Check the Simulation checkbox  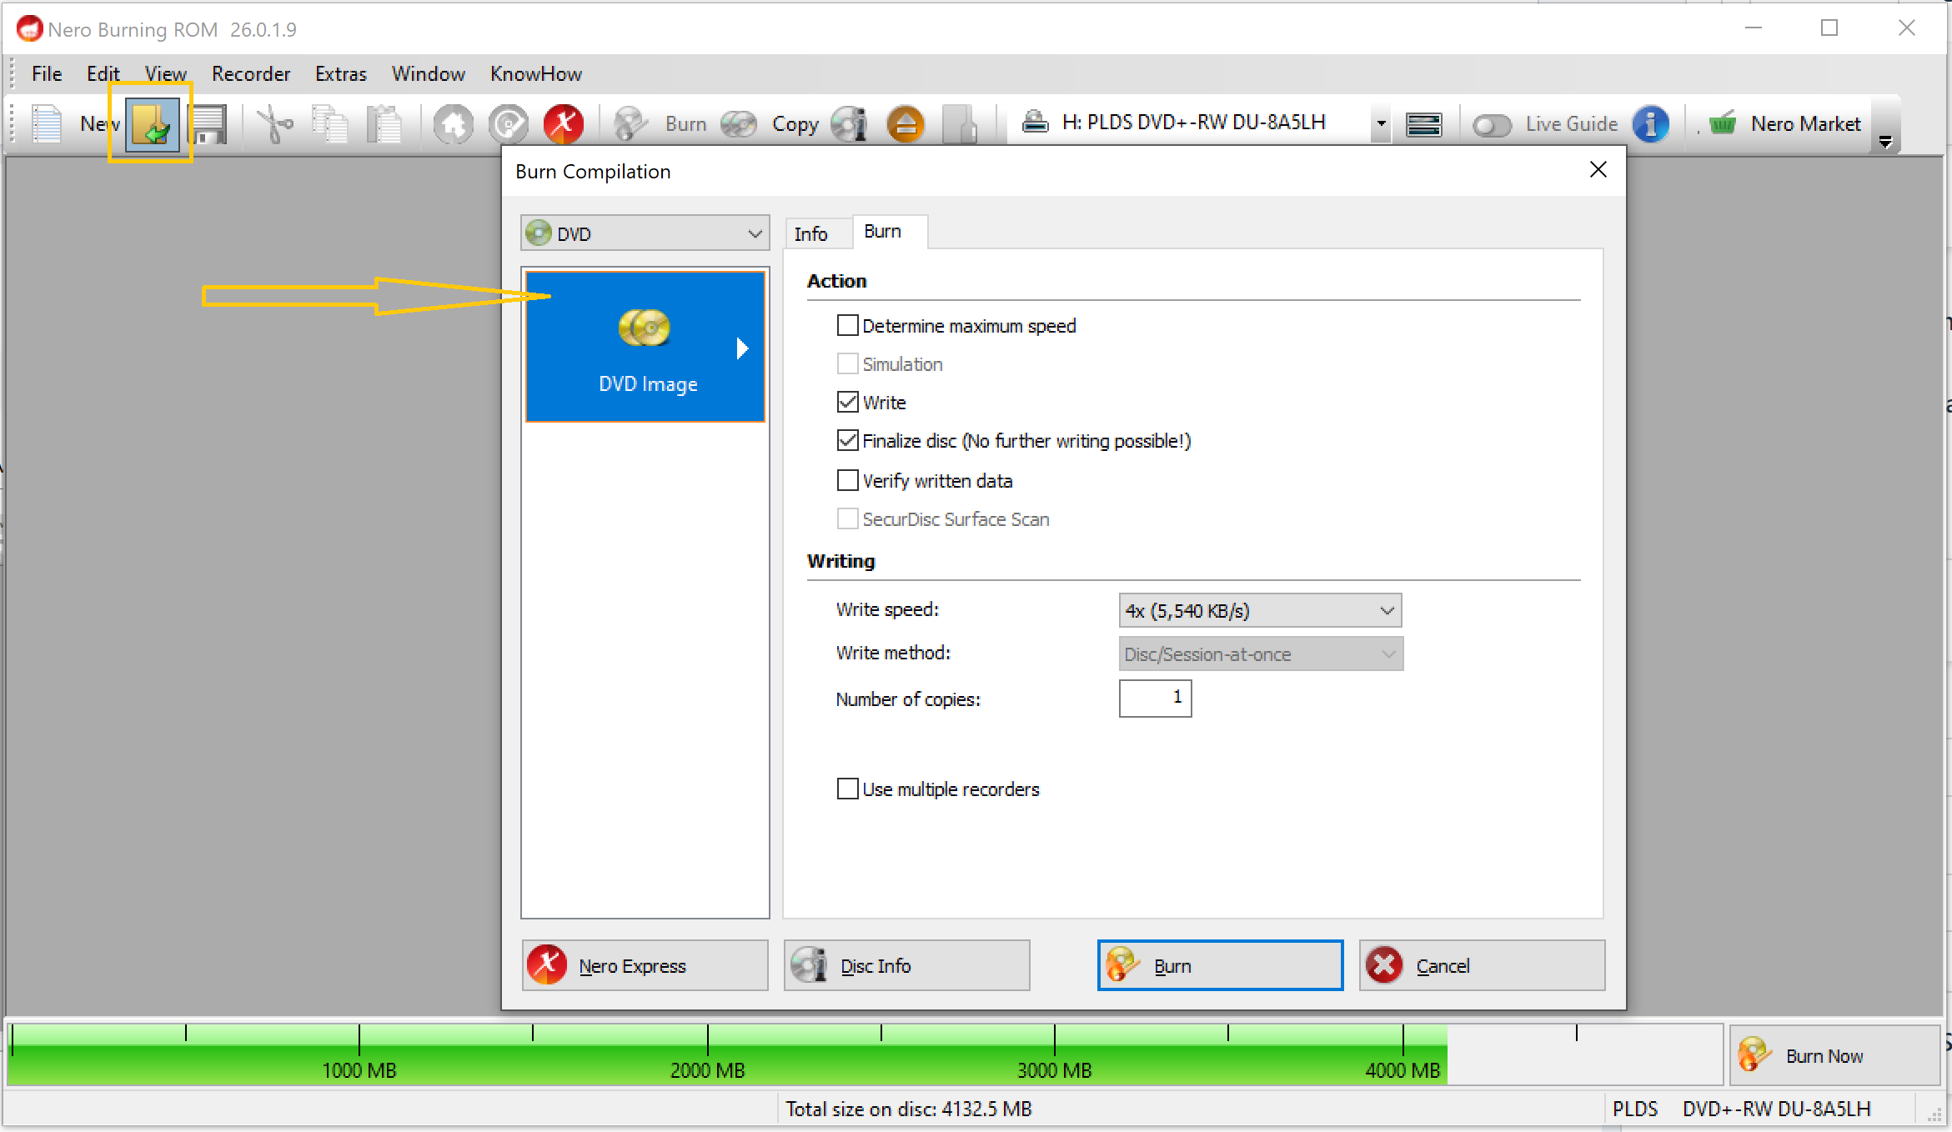(x=847, y=363)
